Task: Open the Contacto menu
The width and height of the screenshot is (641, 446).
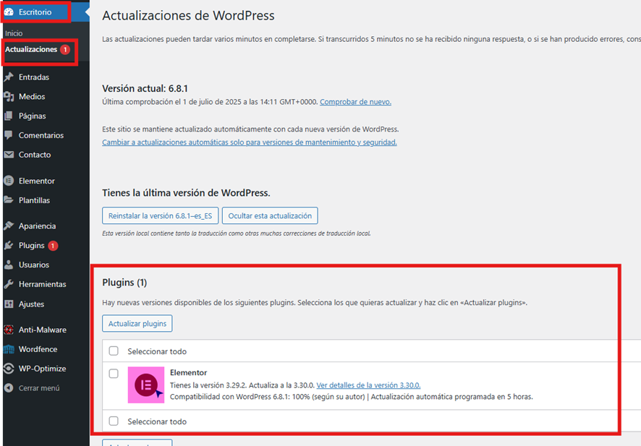Action: 35,155
